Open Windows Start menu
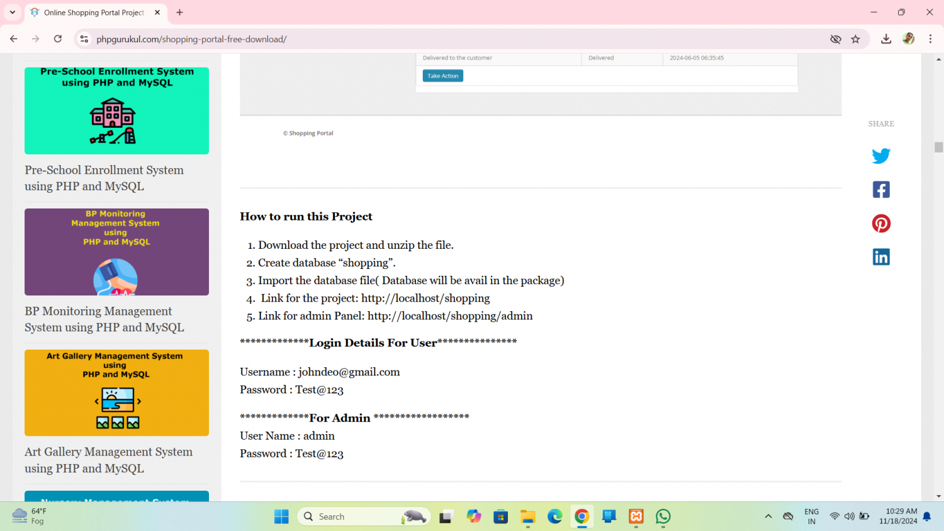 [x=281, y=517]
